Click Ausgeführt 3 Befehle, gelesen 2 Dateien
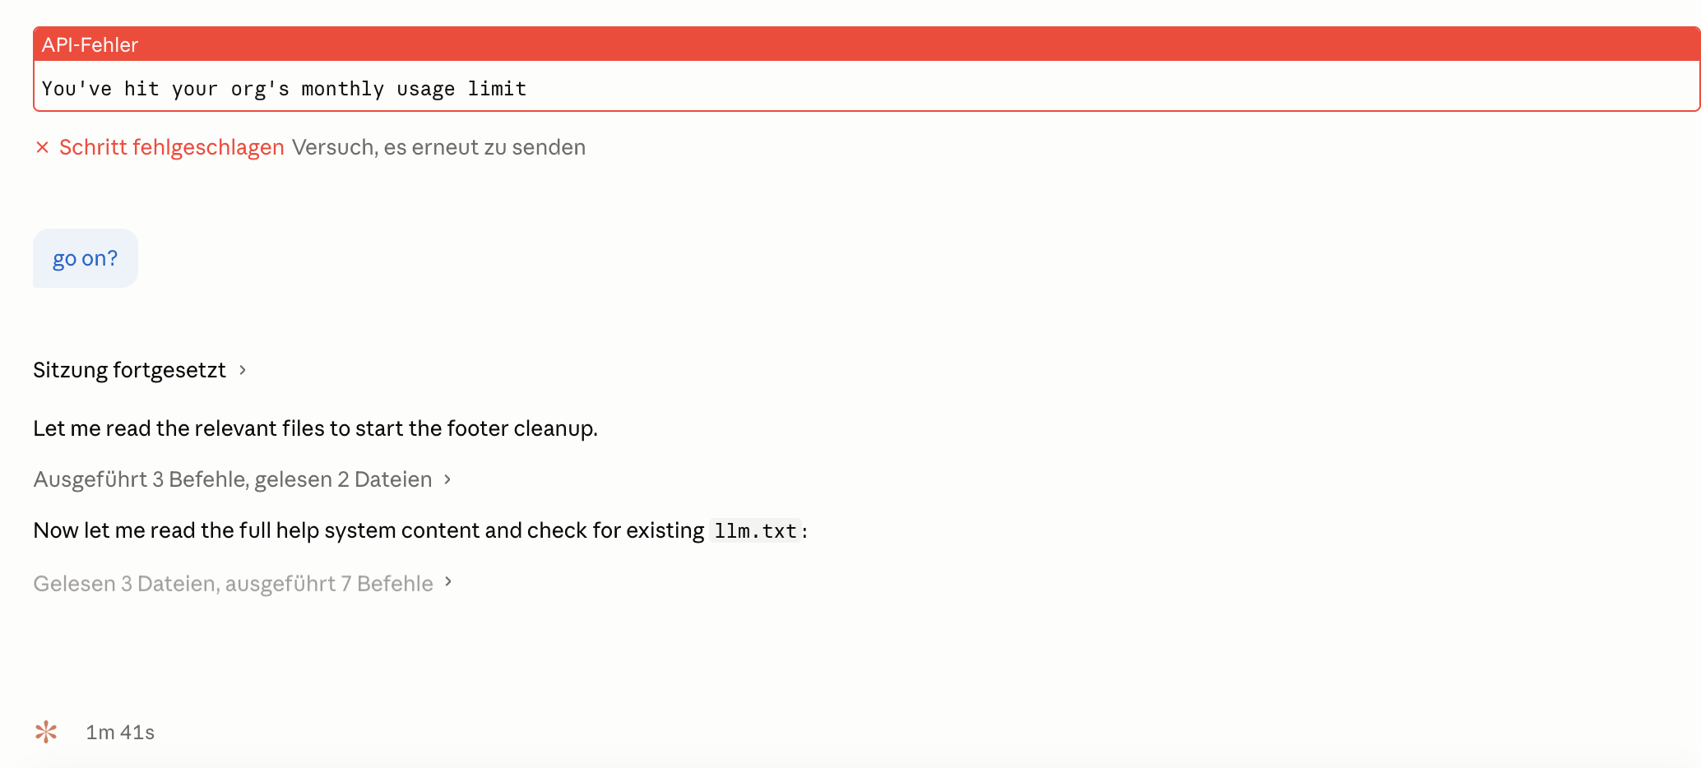Viewport: 1701px width, 768px height. 232,479
